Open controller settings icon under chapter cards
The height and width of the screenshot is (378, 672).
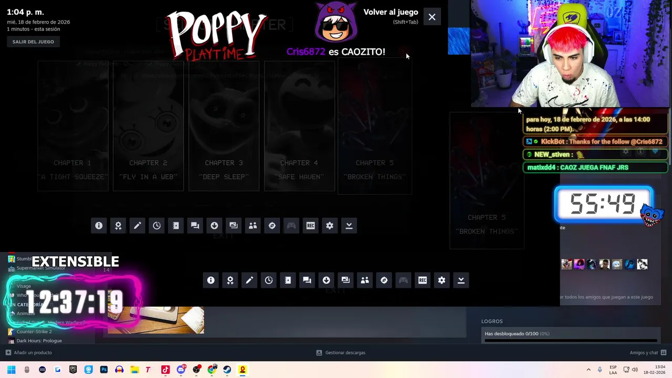[291, 226]
